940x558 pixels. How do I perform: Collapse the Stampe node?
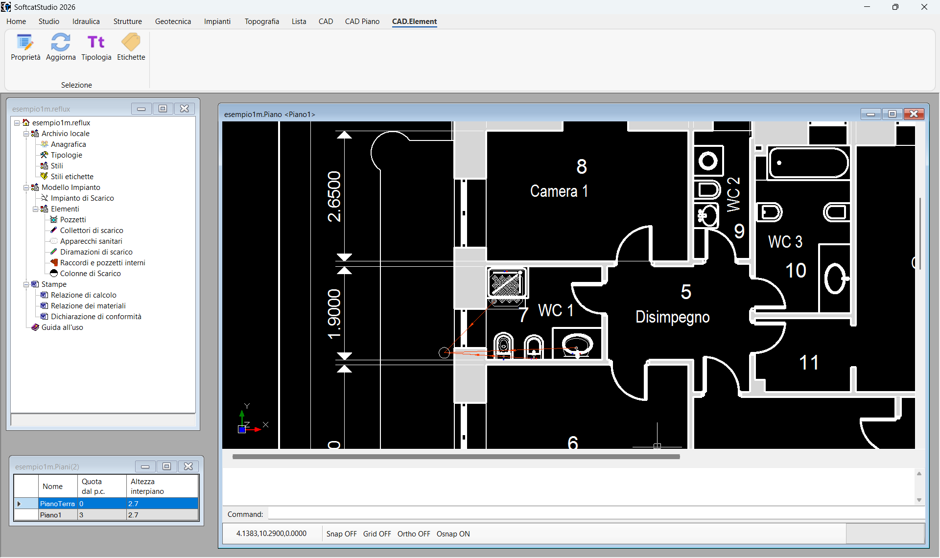tap(26, 284)
